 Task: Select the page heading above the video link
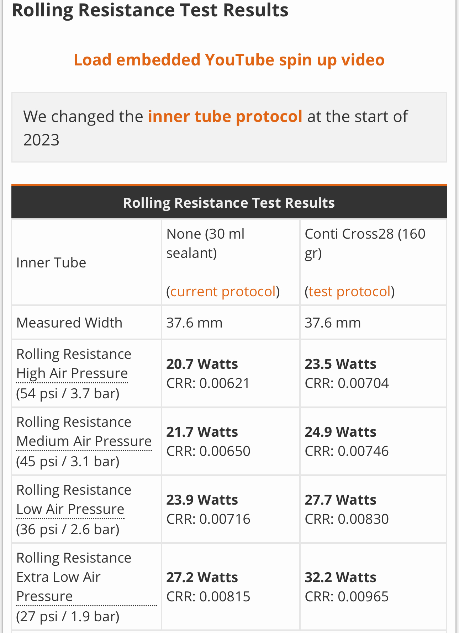[x=150, y=10]
